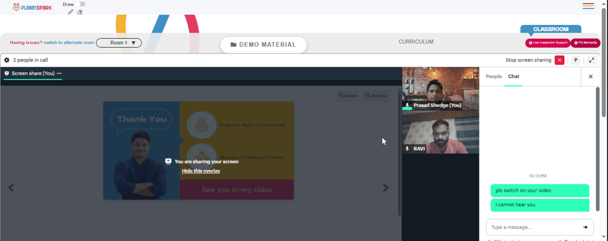Click microphone icon beside Prasad Shedge
608x241 pixels.
coord(407,106)
